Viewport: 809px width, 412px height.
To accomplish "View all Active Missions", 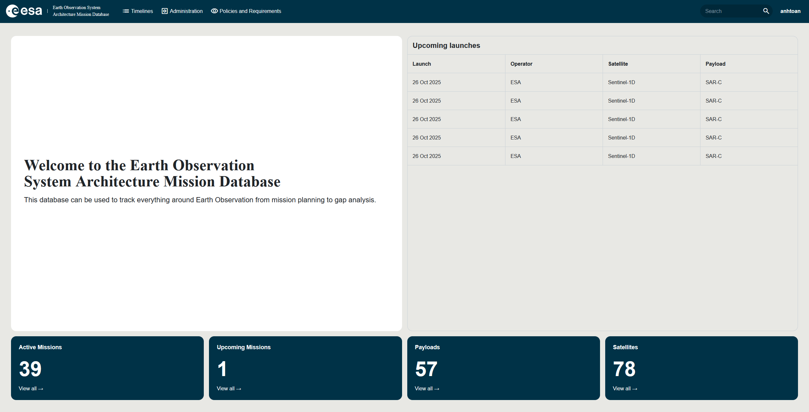I will coord(31,388).
